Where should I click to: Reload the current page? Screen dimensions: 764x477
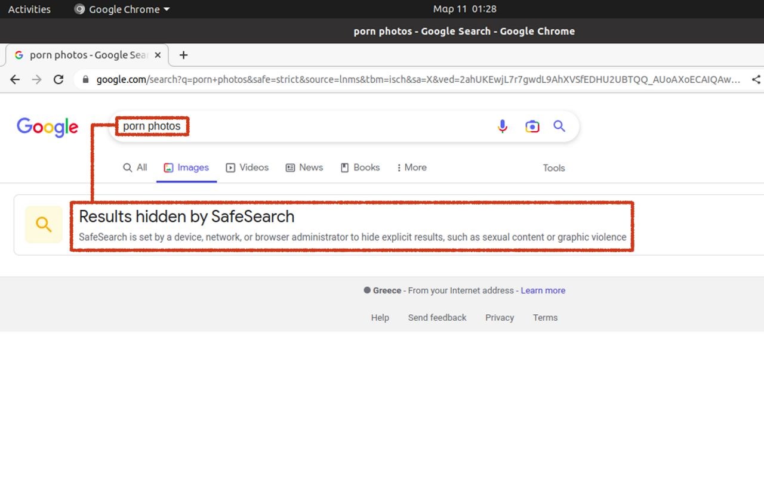[x=58, y=79]
